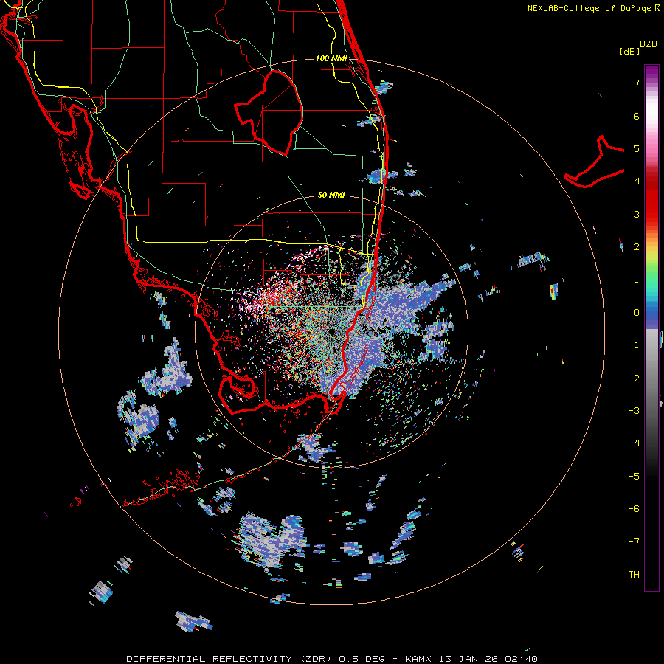The height and width of the screenshot is (664, 664).
Task: Click the -6 dB value on color scale
Action: tap(634, 509)
